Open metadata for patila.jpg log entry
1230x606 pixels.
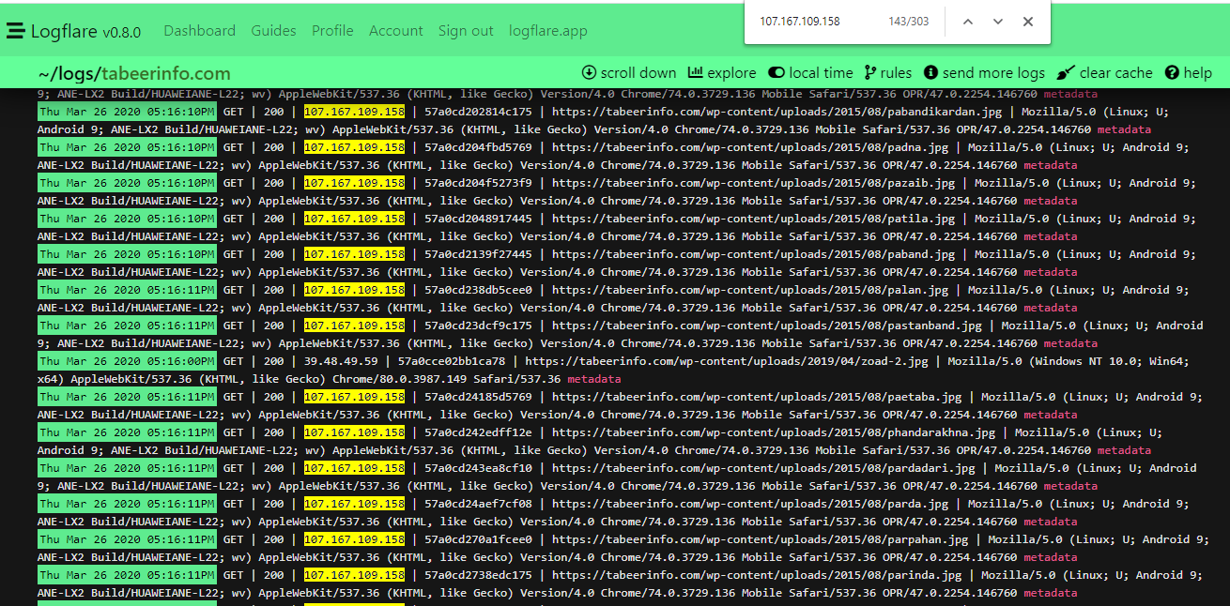click(1051, 236)
